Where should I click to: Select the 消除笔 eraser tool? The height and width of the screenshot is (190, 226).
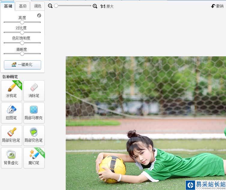point(34,91)
